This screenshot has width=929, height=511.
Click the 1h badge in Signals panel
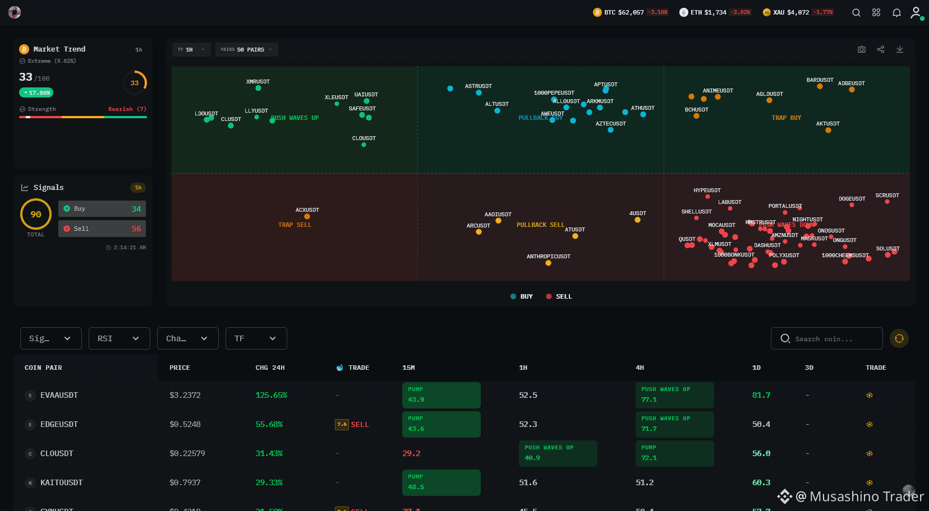click(138, 188)
